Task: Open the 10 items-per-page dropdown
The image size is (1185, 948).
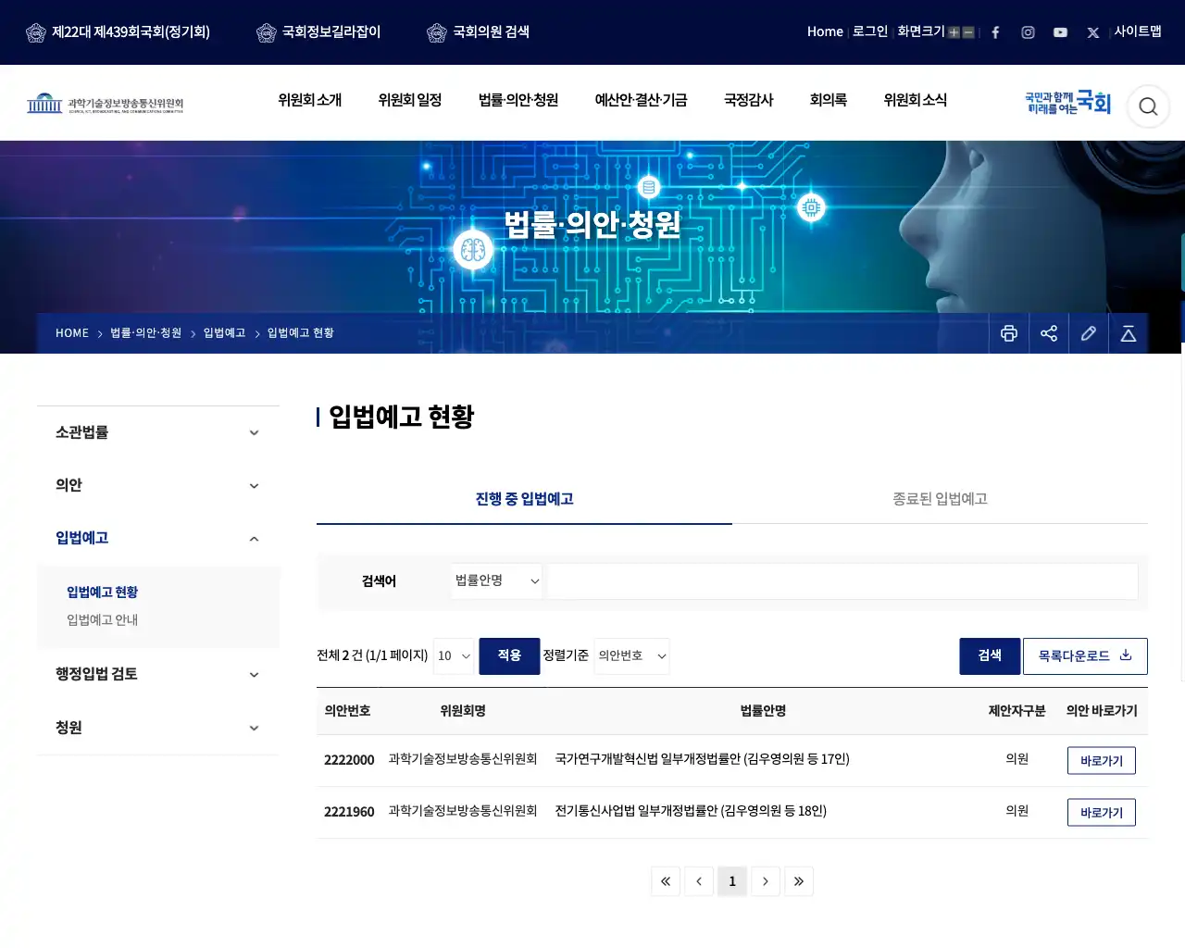Action: (x=454, y=656)
